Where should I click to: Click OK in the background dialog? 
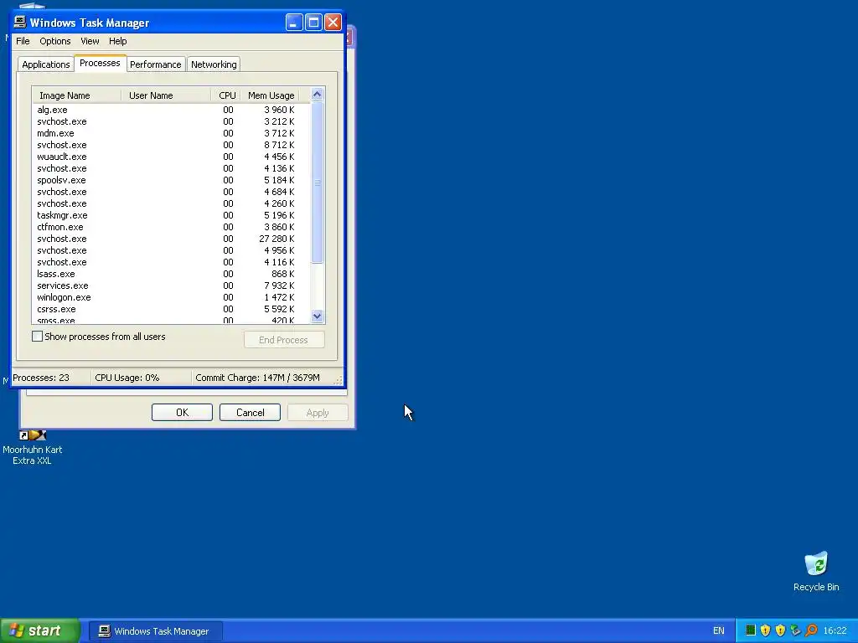[x=182, y=412]
